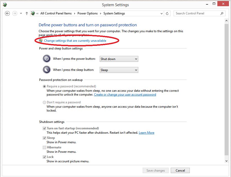Open the power button action dropdown

[x=119, y=59]
